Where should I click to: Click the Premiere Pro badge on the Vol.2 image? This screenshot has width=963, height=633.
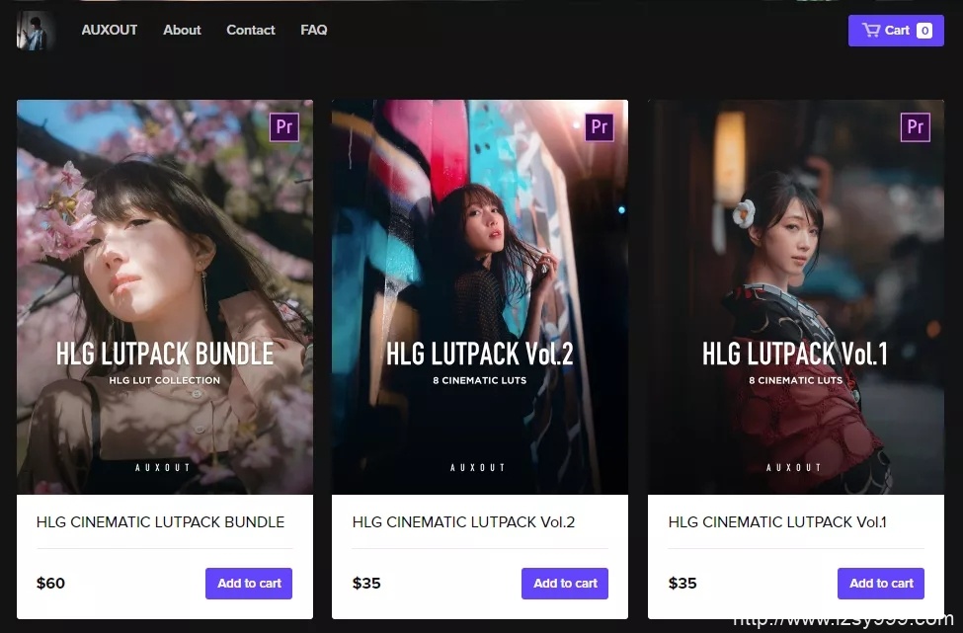coord(600,127)
